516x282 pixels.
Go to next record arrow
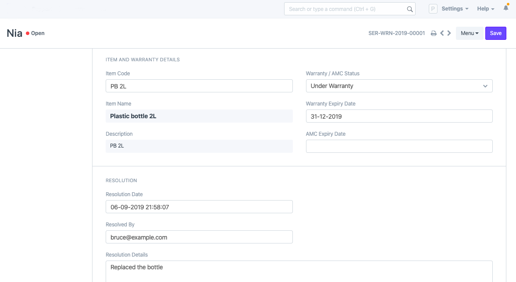[x=449, y=33]
